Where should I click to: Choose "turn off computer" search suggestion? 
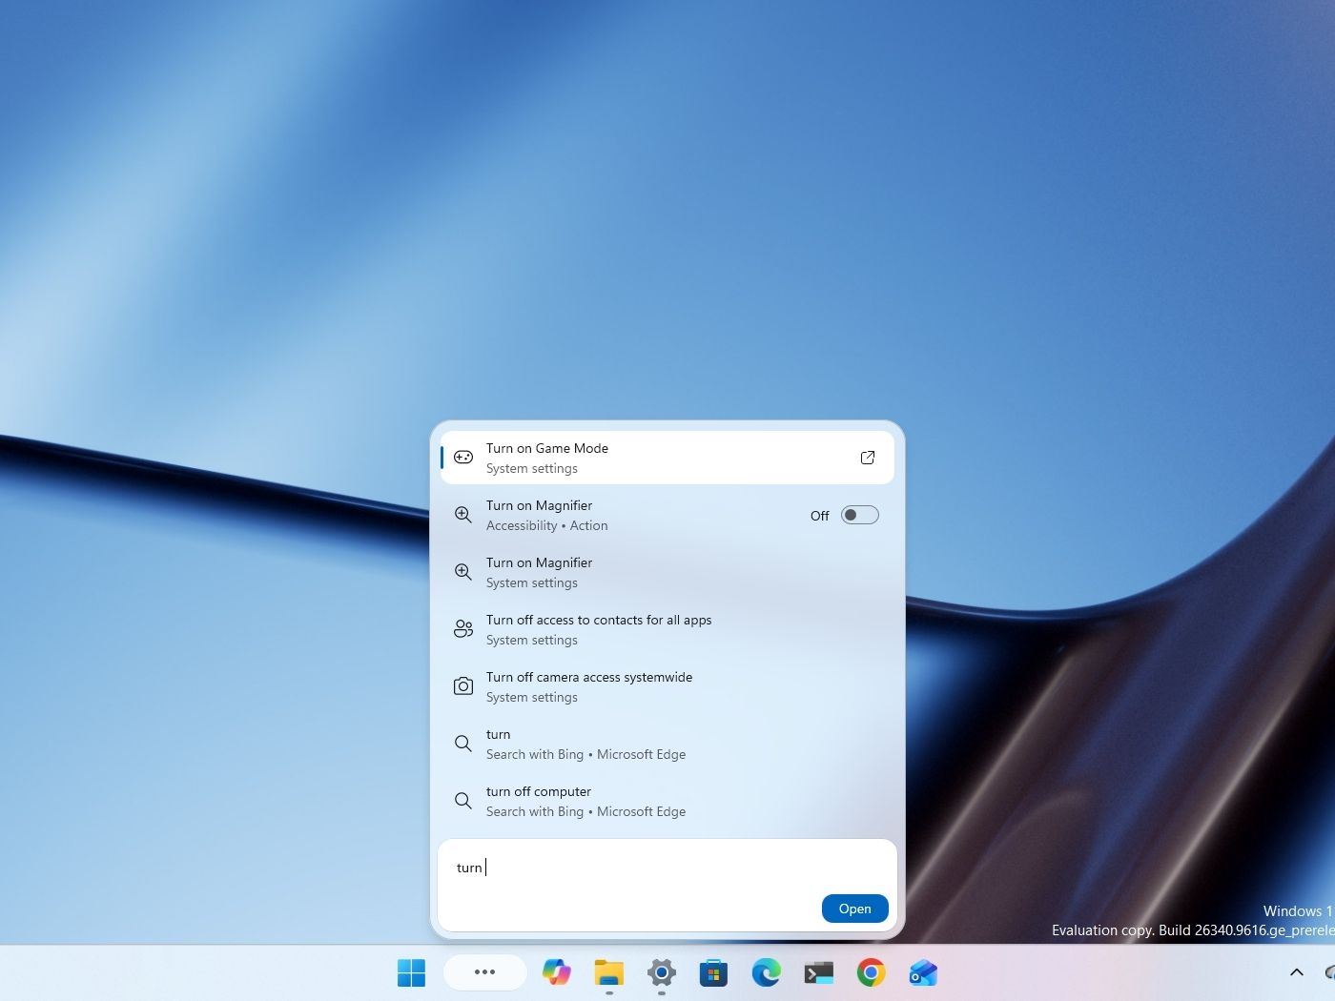tap(667, 801)
